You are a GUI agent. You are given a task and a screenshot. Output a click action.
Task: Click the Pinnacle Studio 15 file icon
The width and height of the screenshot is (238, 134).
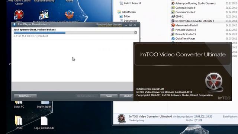tap(173, 34)
